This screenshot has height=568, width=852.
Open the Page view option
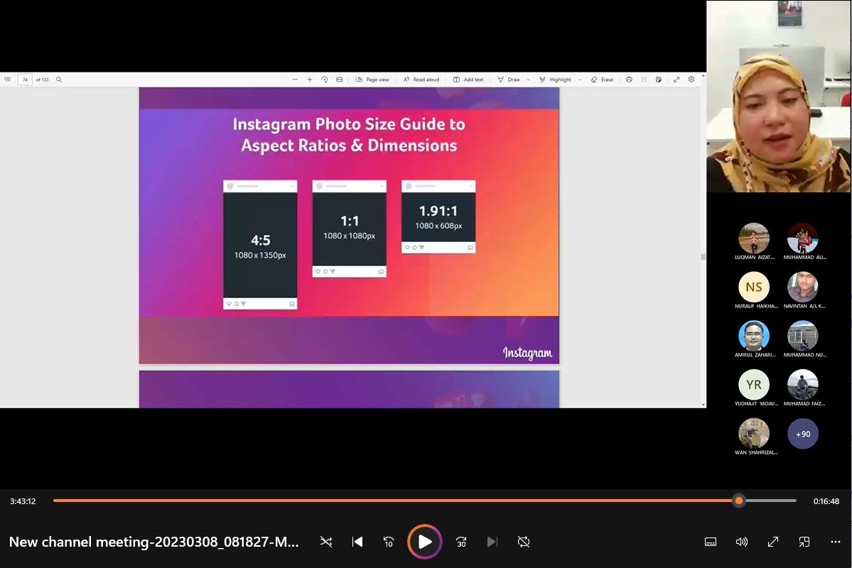point(372,80)
